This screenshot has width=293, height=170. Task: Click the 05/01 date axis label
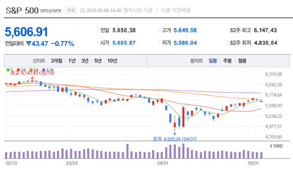253,163
